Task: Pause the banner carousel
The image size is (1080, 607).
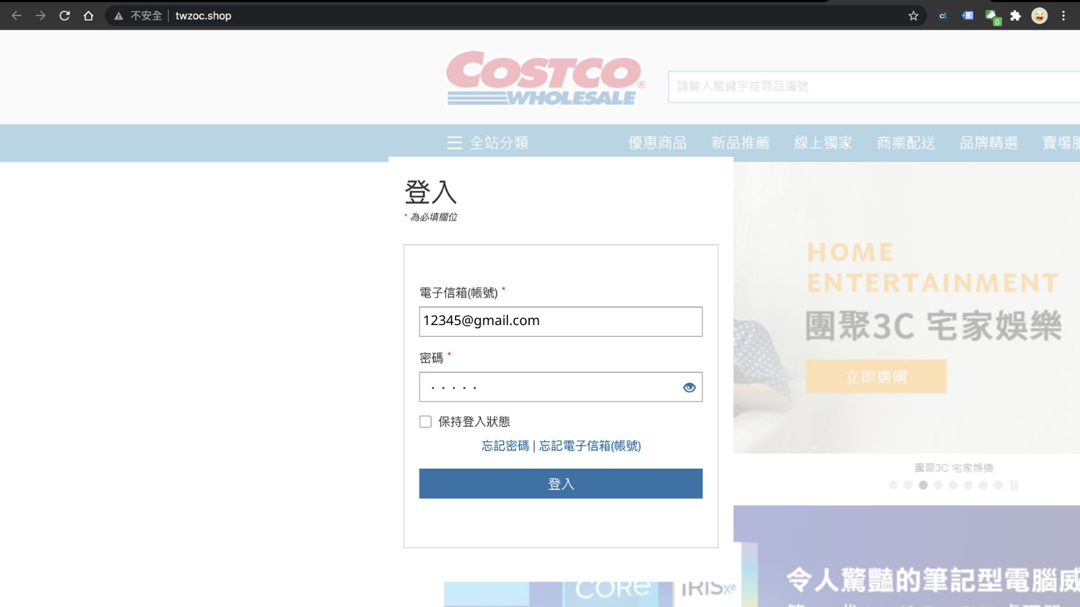Action: point(1014,485)
